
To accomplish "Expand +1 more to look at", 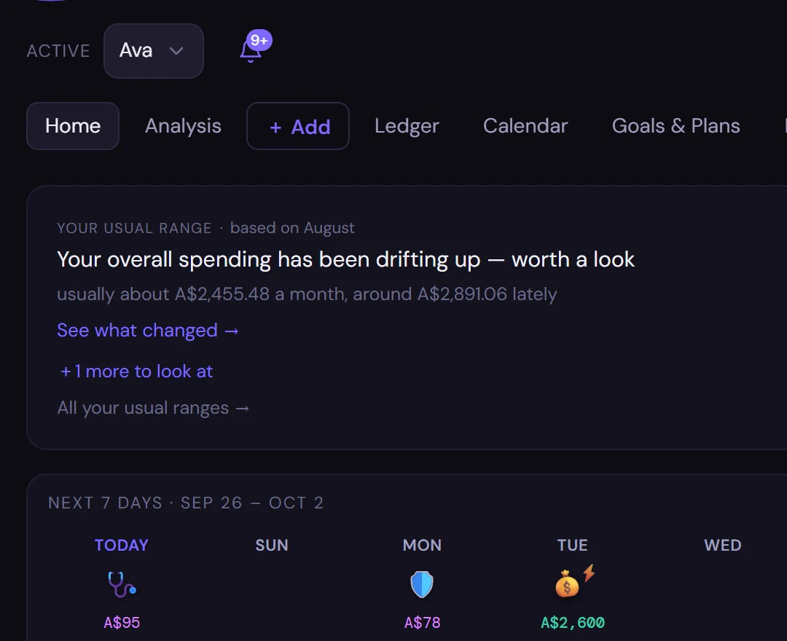I will tap(136, 371).
